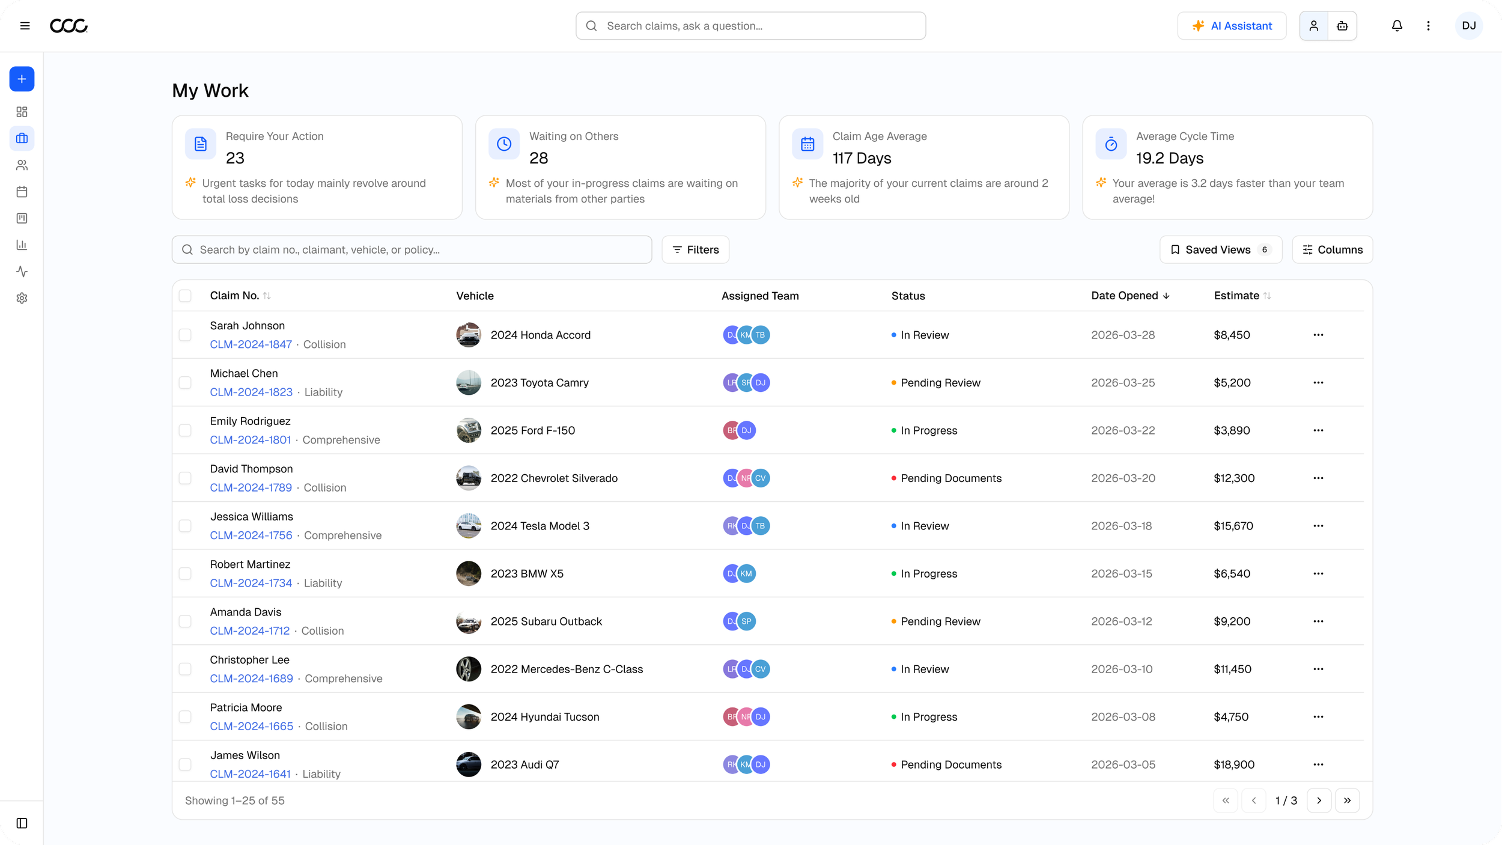1502x845 pixels.
Task: Check the Sarah Johnson row checkbox
Action: pyautogui.click(x=185, y=335)
